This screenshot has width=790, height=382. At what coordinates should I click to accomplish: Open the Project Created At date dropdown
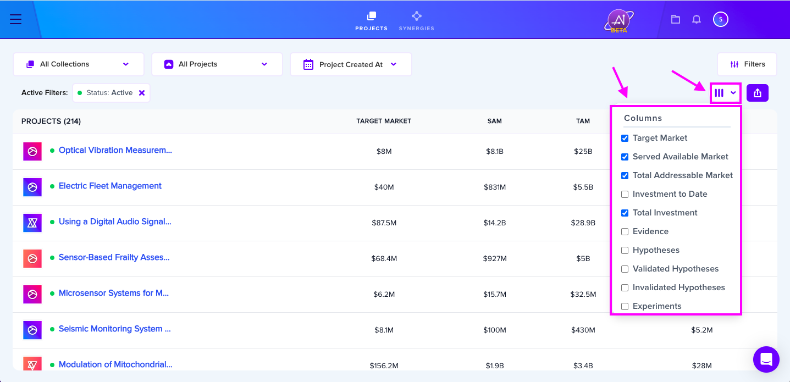point(351,64)
